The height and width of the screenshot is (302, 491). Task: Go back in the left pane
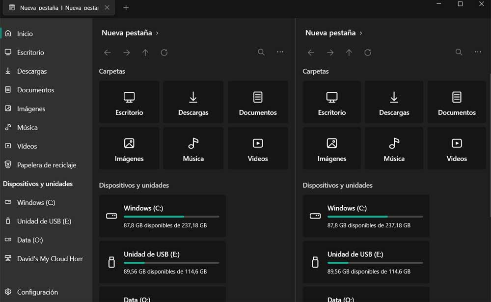click(x=108, y=53)
